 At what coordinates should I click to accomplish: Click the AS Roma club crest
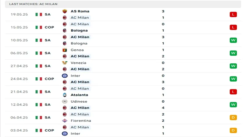pos(65,11)
